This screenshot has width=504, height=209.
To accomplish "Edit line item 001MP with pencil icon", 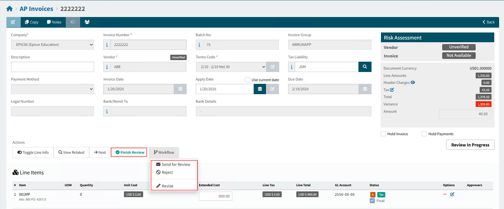I will pyautogui.click(x=452, y=194).
